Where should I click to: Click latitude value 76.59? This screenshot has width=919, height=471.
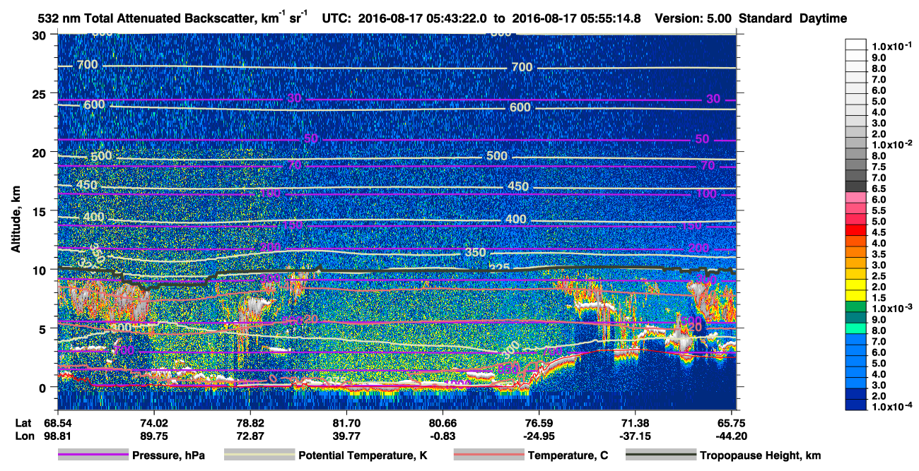click(x=539, y=424)
